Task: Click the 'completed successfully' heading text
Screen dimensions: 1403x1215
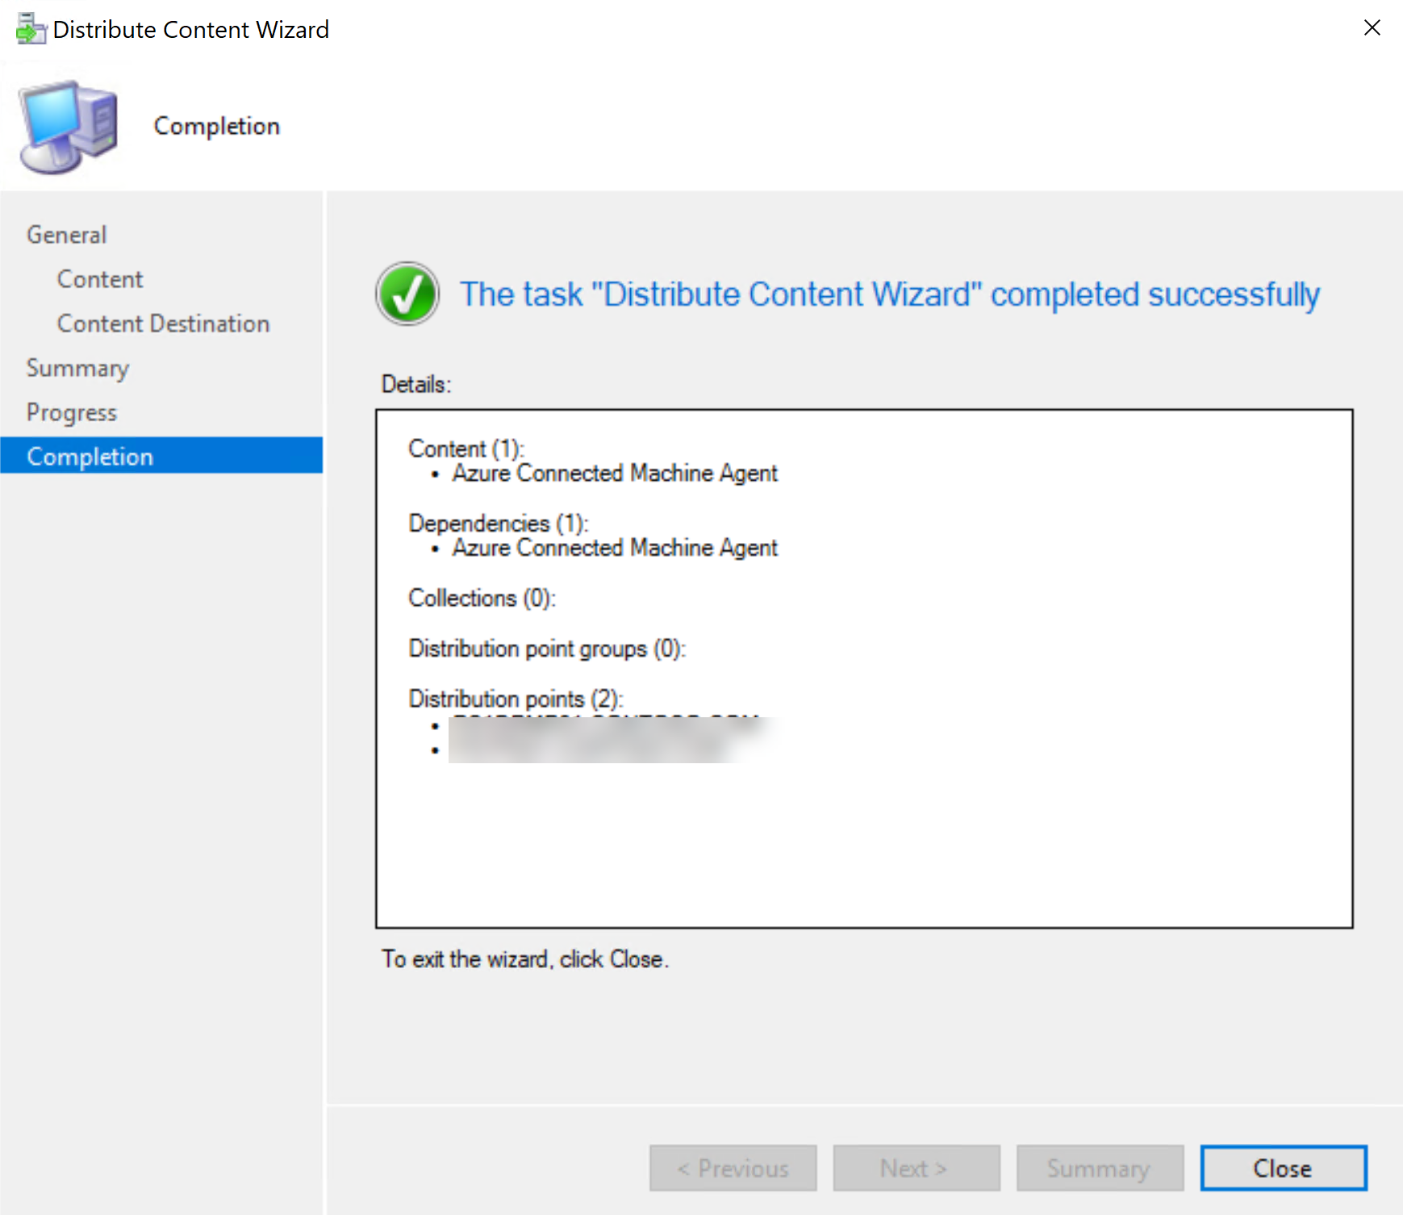Action: 890,294
